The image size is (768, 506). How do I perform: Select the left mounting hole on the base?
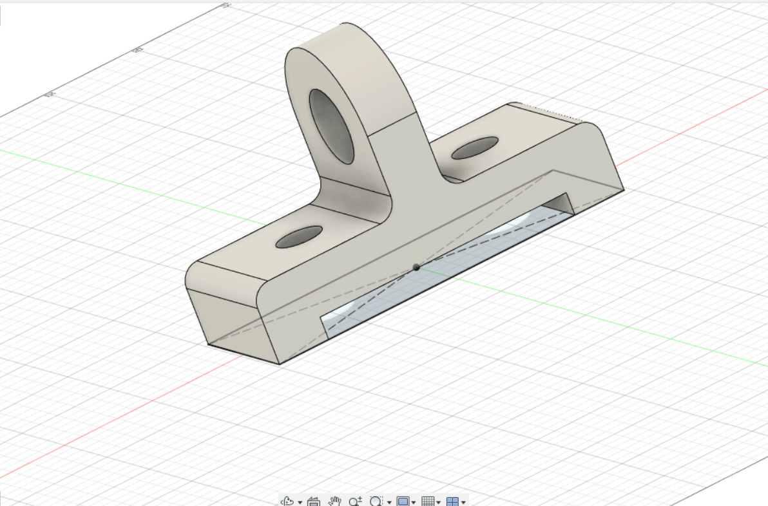pos(299,237)
